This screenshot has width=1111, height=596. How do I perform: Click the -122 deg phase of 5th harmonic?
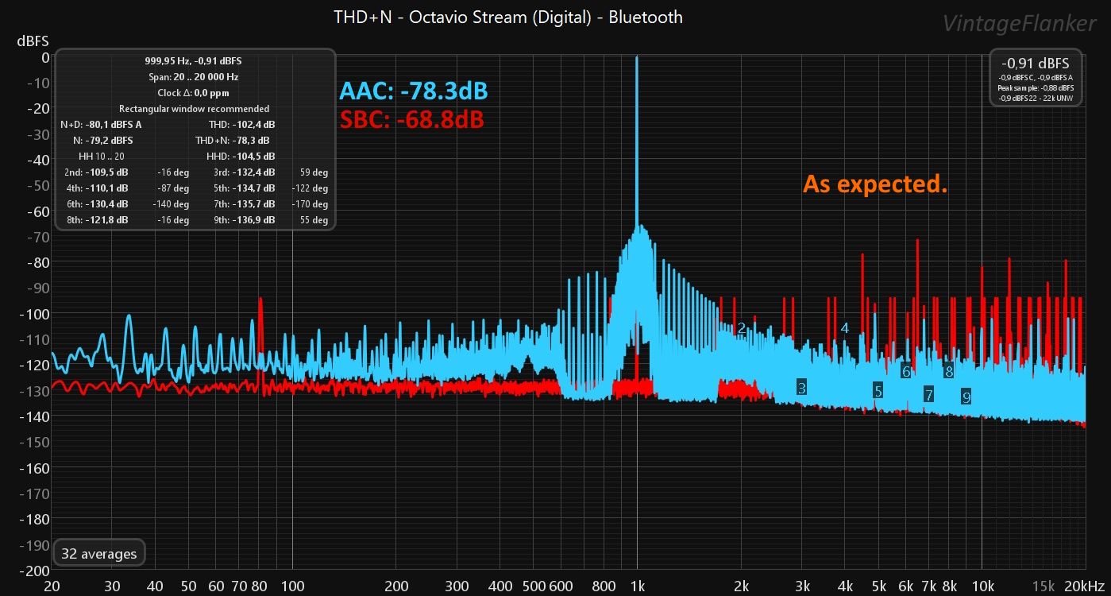(x=309, y=188)
